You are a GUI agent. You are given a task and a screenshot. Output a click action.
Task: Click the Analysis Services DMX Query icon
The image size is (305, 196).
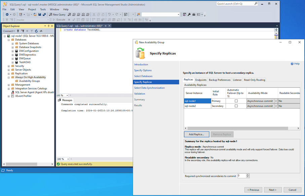(79, 14)
